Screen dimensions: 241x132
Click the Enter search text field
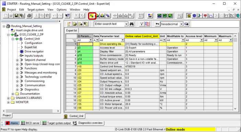point(109,24)
